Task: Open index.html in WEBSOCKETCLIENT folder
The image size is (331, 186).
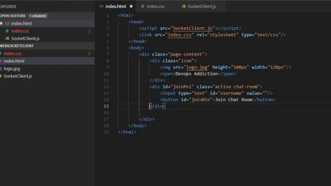Action: coord(47,61)
